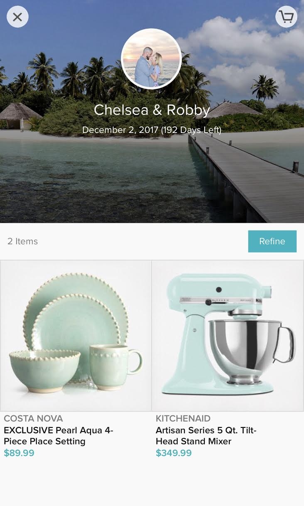This screenshot has width=304, height=506.
Task: Open the shopping cart icon
Action: pos(286,17)
